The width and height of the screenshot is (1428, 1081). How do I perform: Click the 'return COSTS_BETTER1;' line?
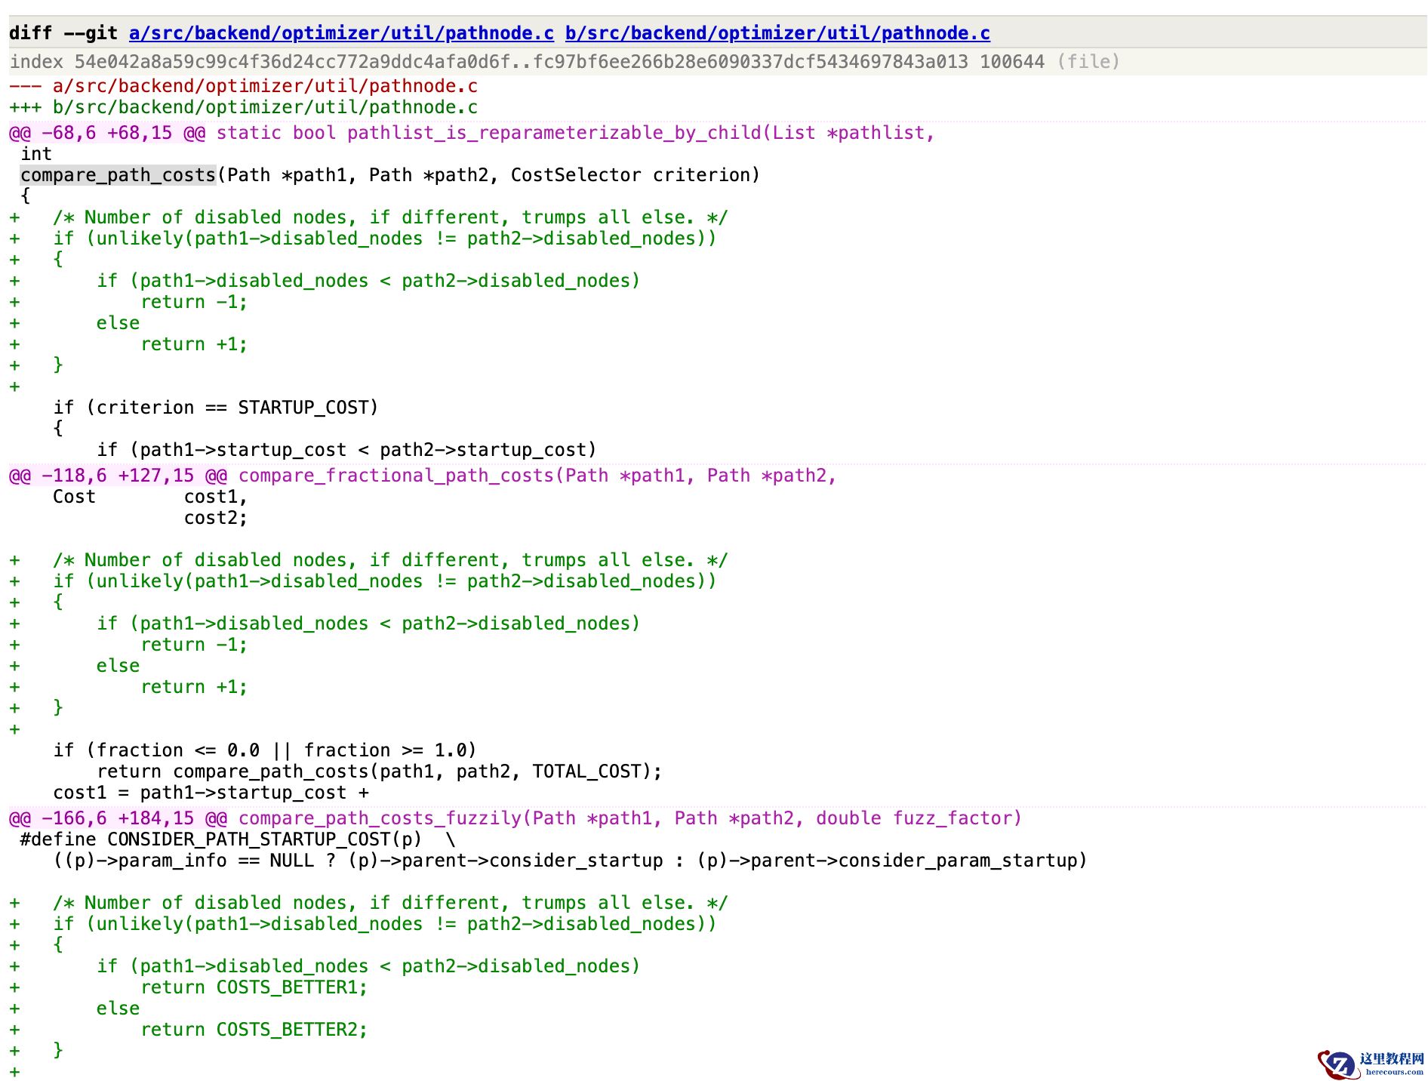254,987
